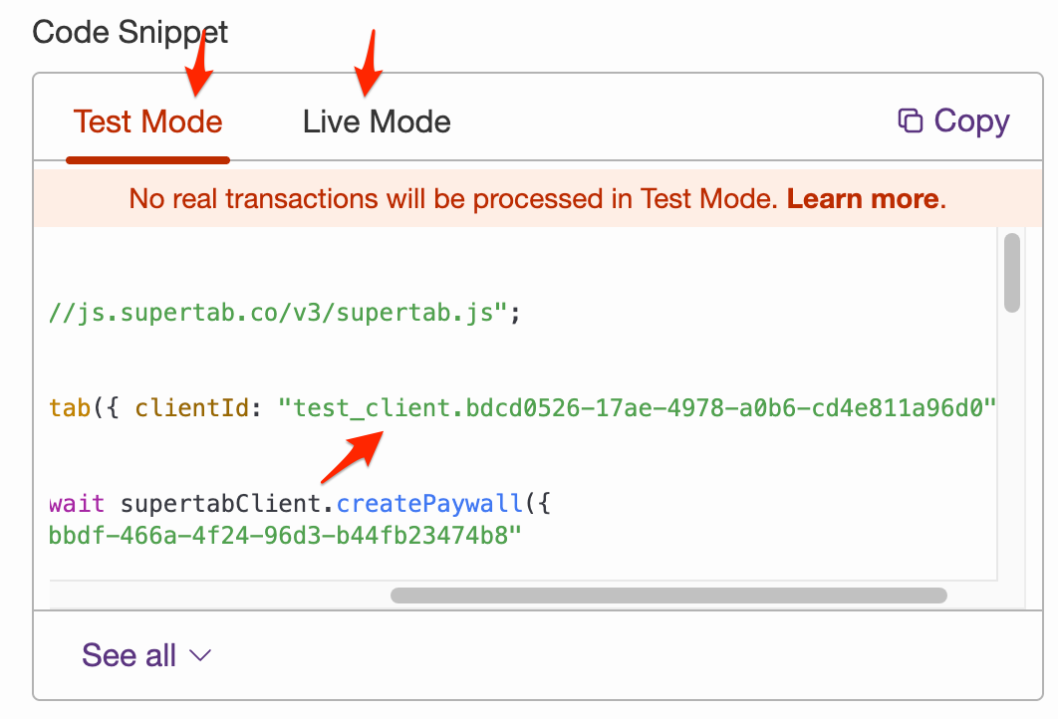Click the horizontal scrollbar thumb below the code

(x=668, y=596)
